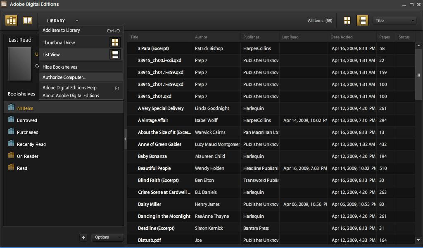Viewport: 423px width, 248px height.
Task: Switch to Library view icon in top-left
Action: point(11,20)
